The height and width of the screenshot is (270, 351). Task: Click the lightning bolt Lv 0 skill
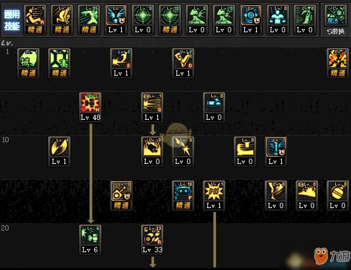click(x=183, y=151)
